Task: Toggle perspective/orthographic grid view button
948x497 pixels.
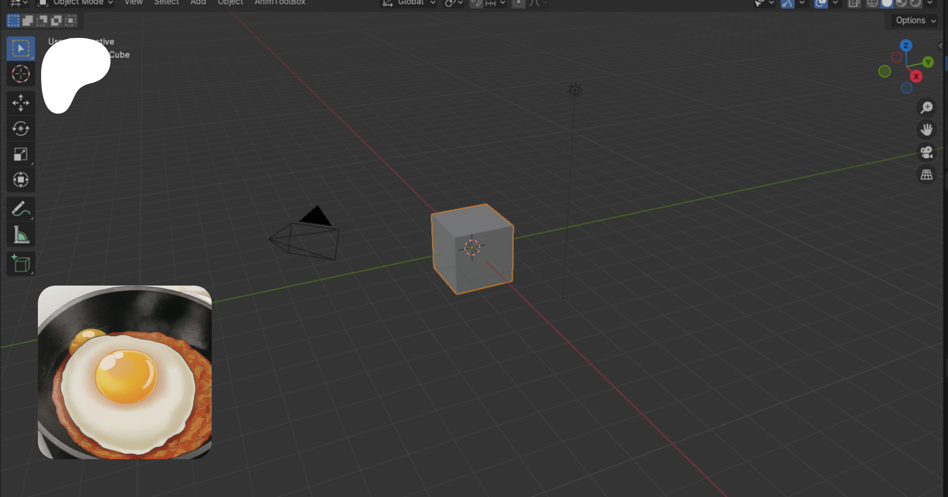Action: 926,175
